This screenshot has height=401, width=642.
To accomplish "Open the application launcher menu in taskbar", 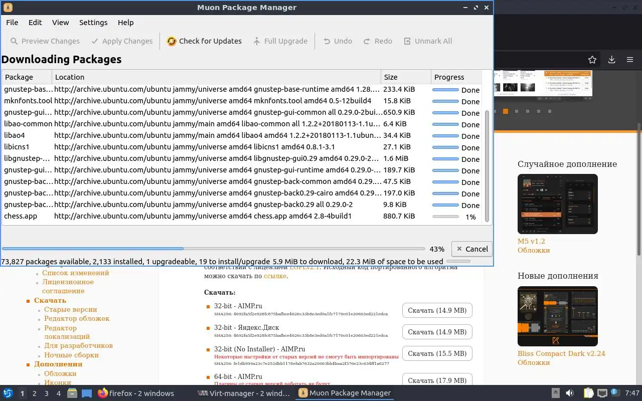I will tap(8, 393).
